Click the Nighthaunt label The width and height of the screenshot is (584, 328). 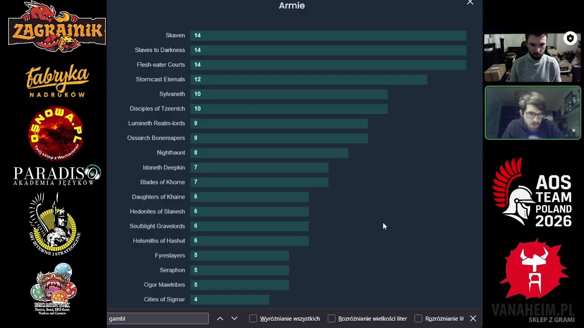pyautogui.click(x=171, y=153)
